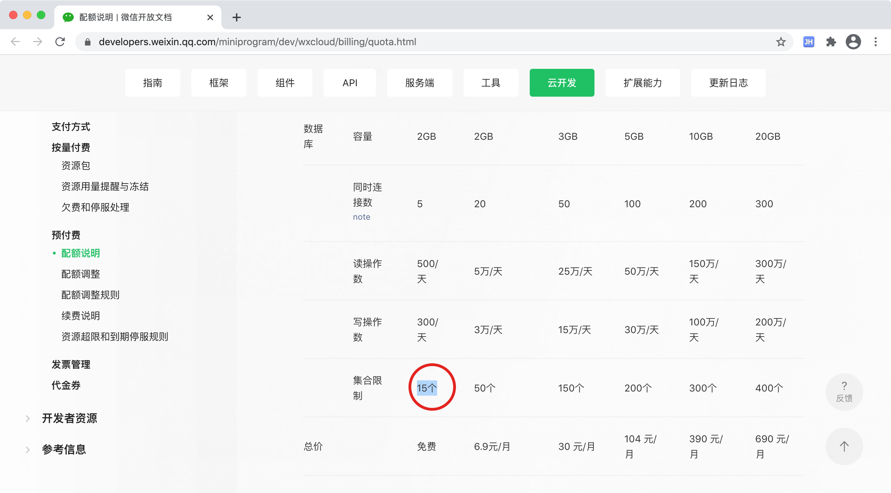
Task: Reload the page with refresh icon
Action: 60,42
